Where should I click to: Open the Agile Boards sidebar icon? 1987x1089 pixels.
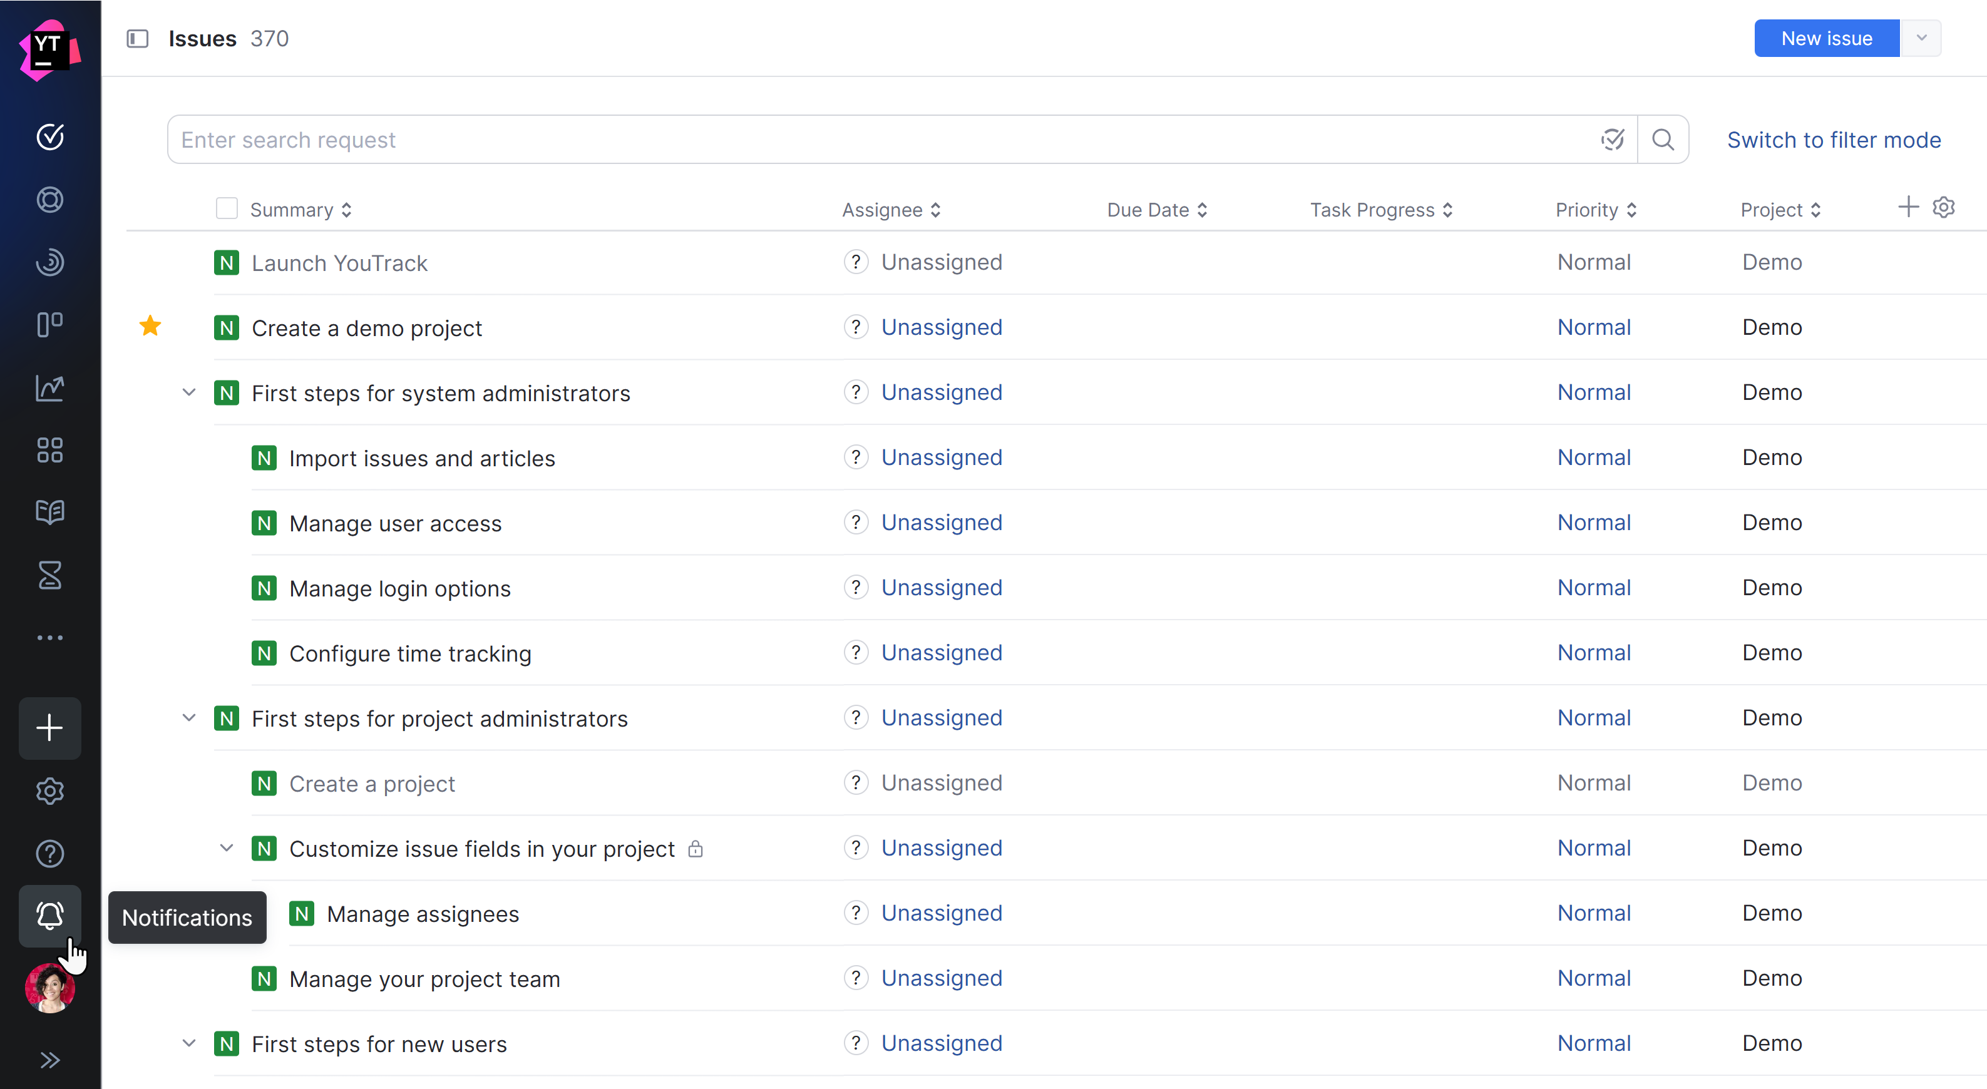[50, 325]
